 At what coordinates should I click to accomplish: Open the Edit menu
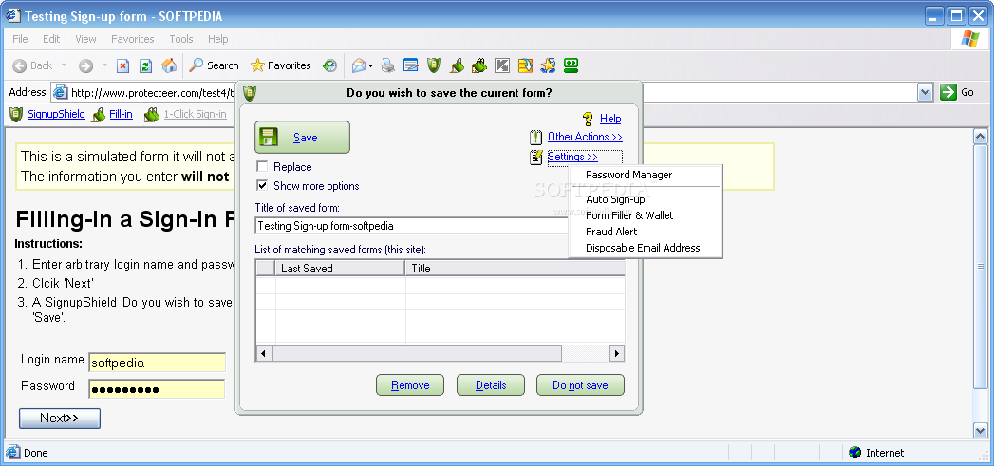click(51, 39)
